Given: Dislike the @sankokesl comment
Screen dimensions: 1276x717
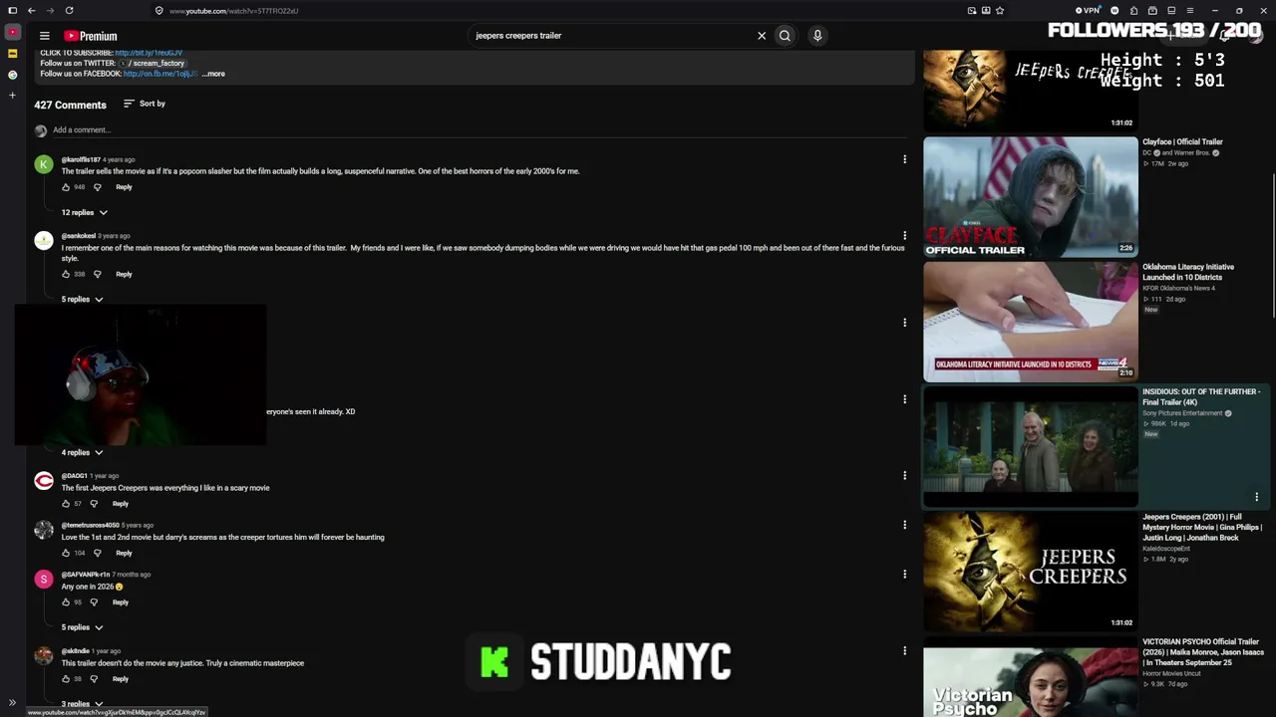Looking at the screenshot, I should tap(97, 274).
